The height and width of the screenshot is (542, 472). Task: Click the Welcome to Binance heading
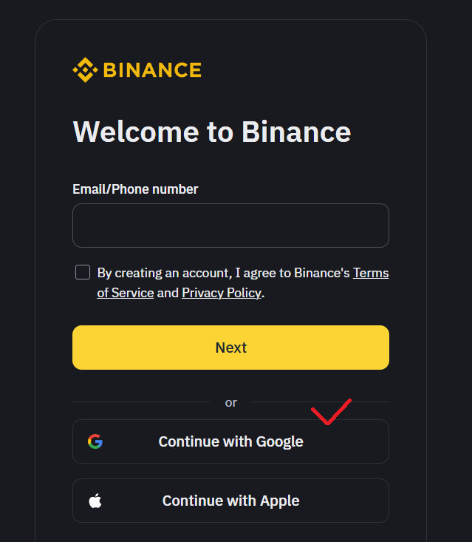coord(212,132)
